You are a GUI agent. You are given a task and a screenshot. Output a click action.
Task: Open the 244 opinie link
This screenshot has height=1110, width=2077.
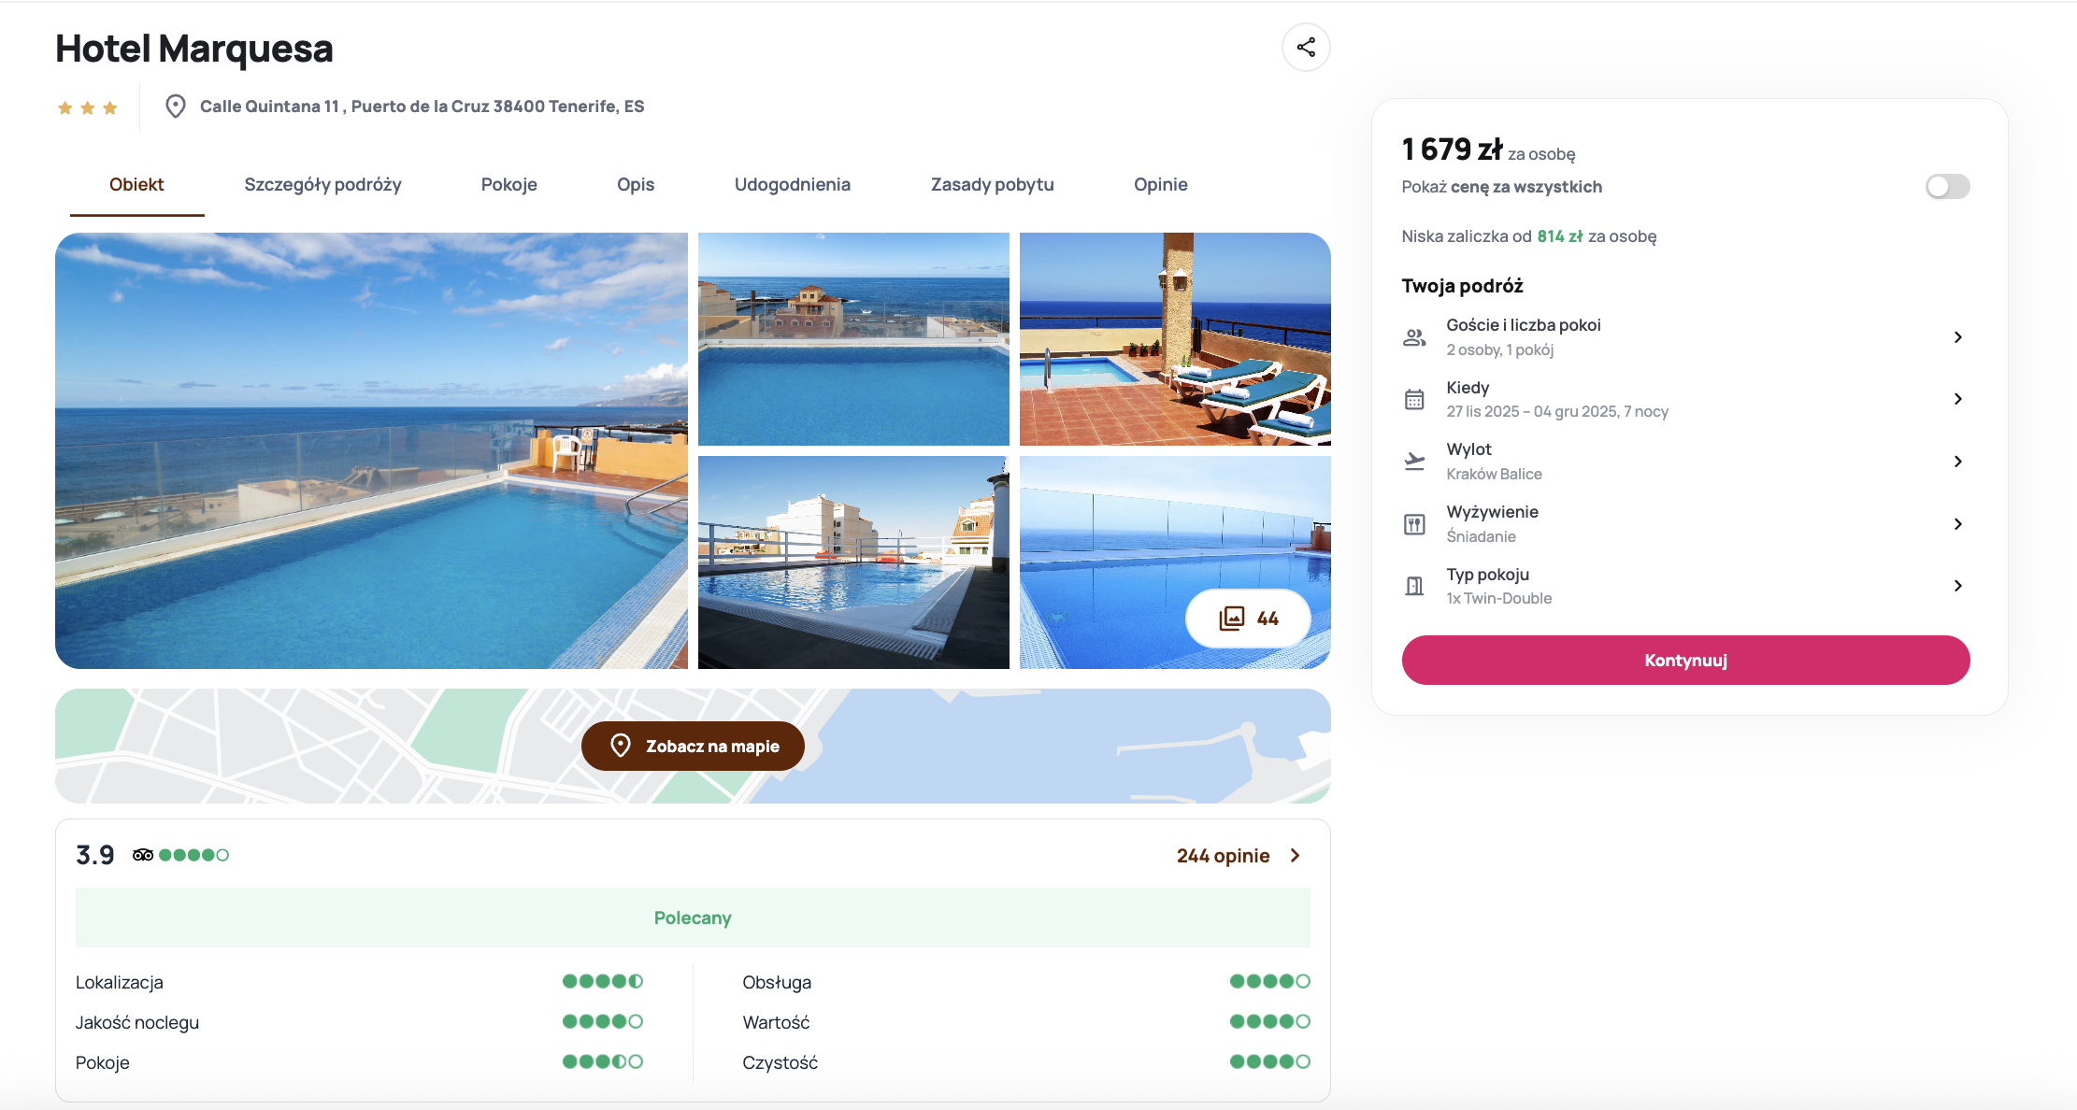1223,856
